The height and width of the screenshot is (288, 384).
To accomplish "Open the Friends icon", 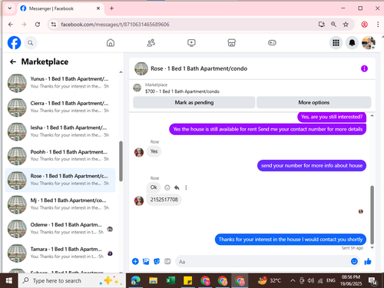I will (151, 43).
